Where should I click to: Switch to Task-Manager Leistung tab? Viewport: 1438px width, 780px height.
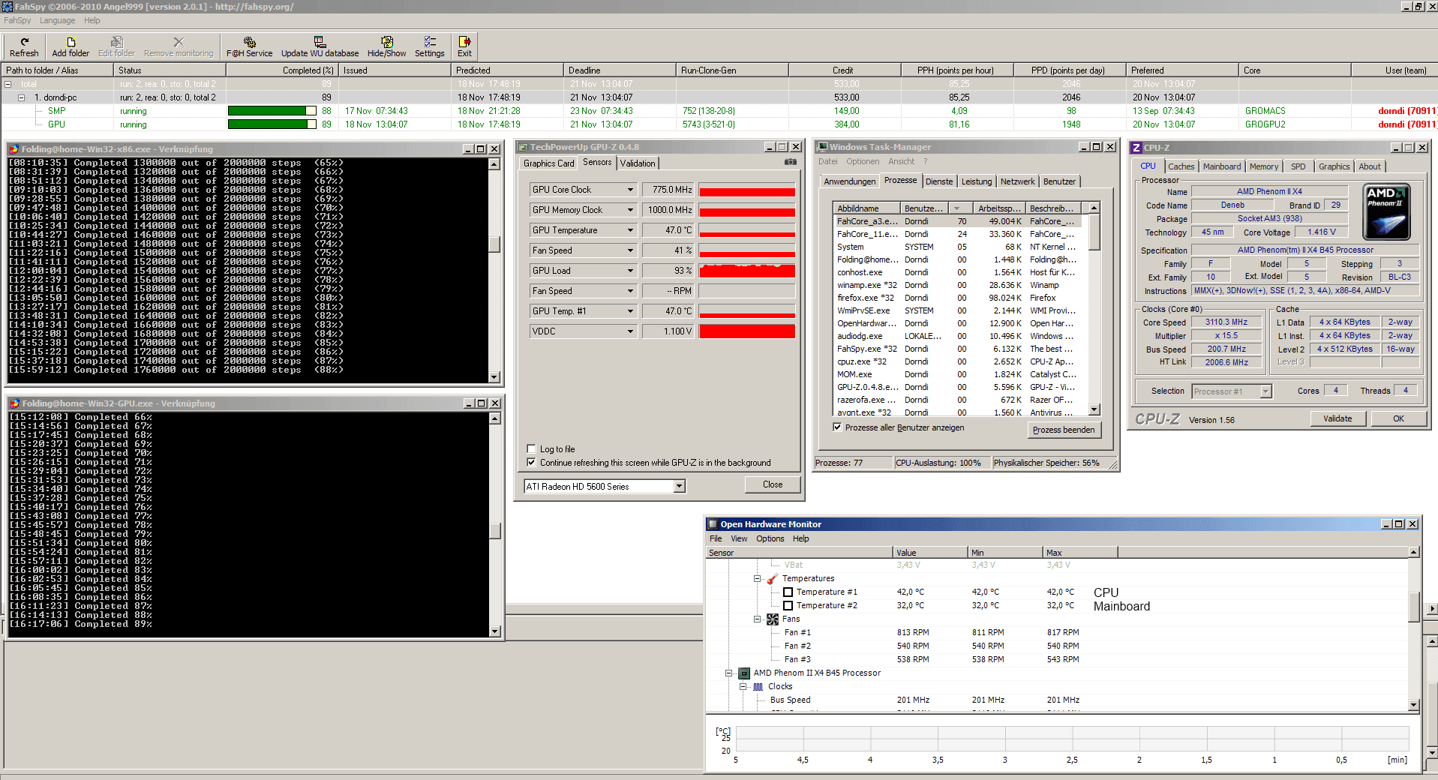pos(976,181)
